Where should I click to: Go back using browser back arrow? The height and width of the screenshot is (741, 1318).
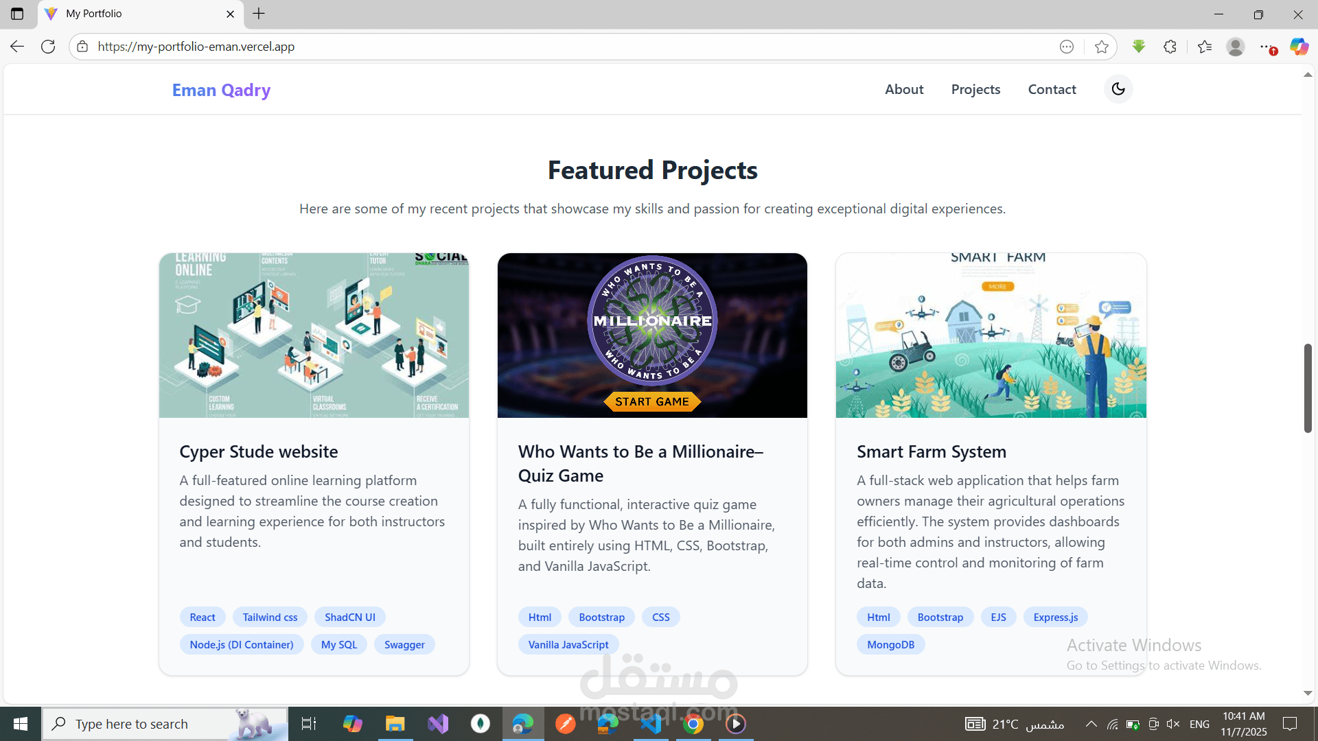[17, 47]
